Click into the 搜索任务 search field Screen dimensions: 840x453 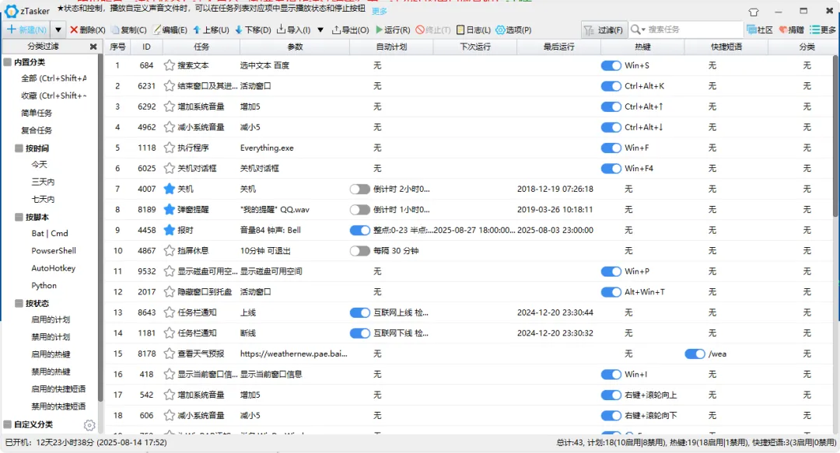(x=694, y=30)
